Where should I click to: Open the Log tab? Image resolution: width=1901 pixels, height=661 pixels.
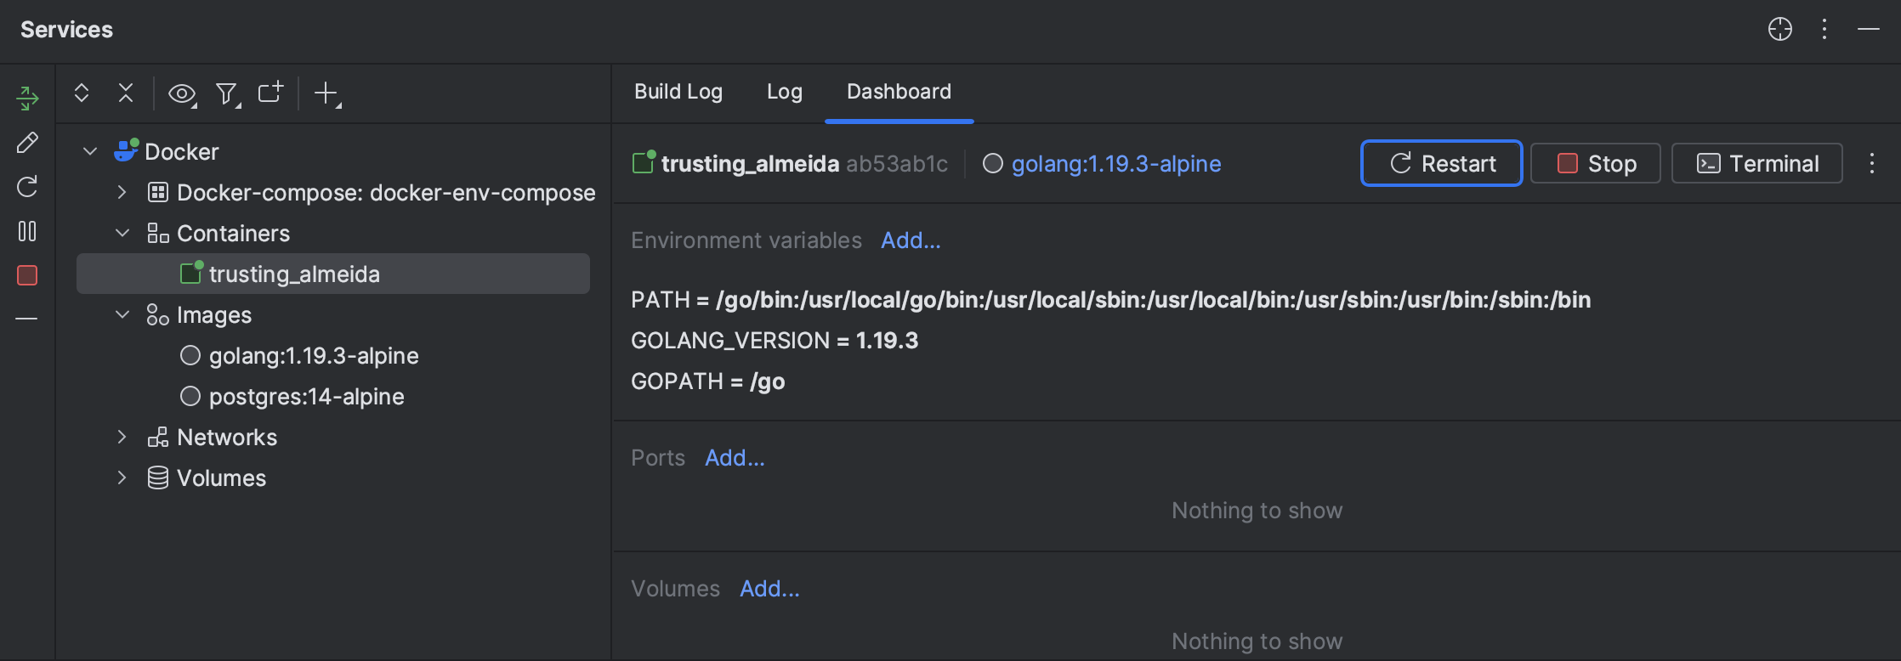pos(783,91)
